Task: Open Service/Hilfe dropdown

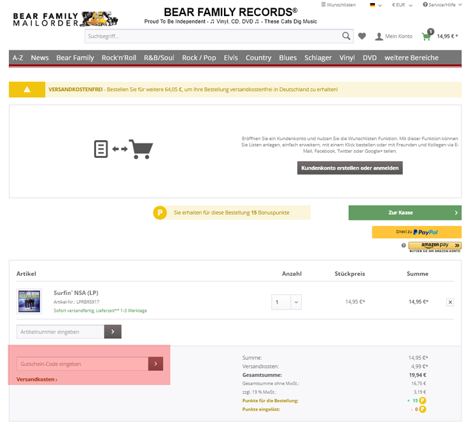Action: coord(442,5)
